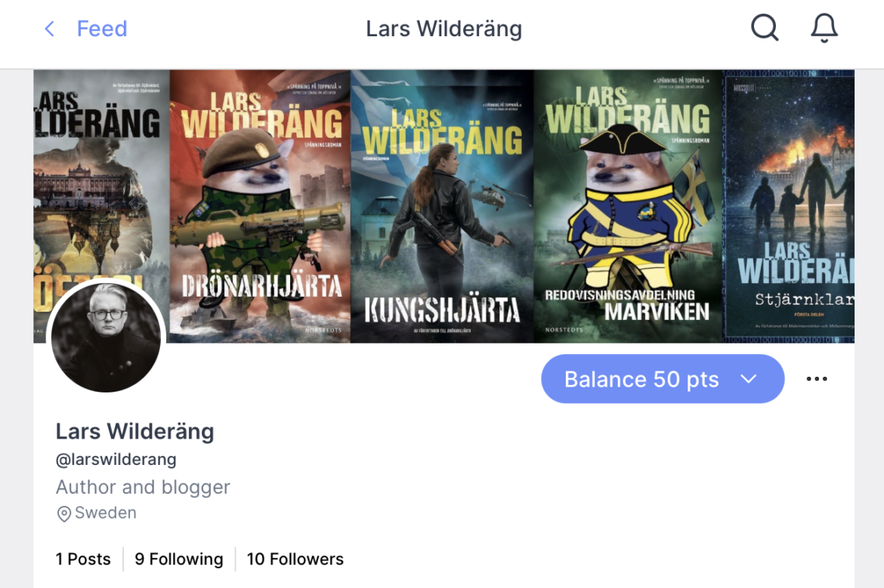The height and width of the screenshot is (588, 884).
Task: Click the @larswilderang handle
Action: [x=116, y=460]
